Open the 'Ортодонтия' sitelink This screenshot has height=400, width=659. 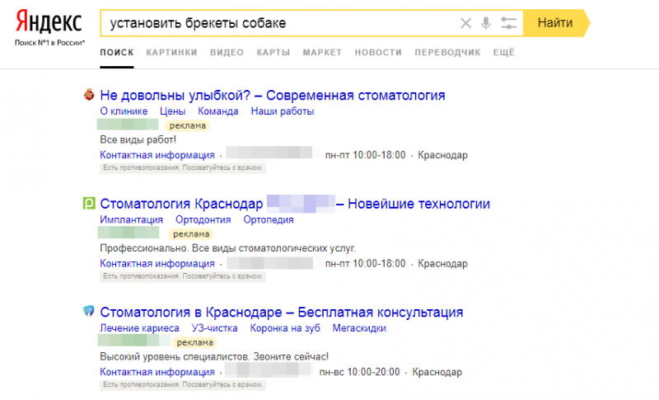[203, 220]
